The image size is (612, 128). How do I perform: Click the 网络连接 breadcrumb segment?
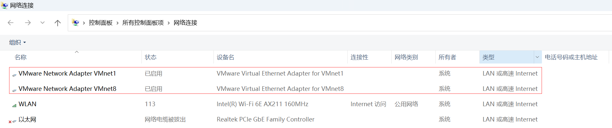coord(185,23)
